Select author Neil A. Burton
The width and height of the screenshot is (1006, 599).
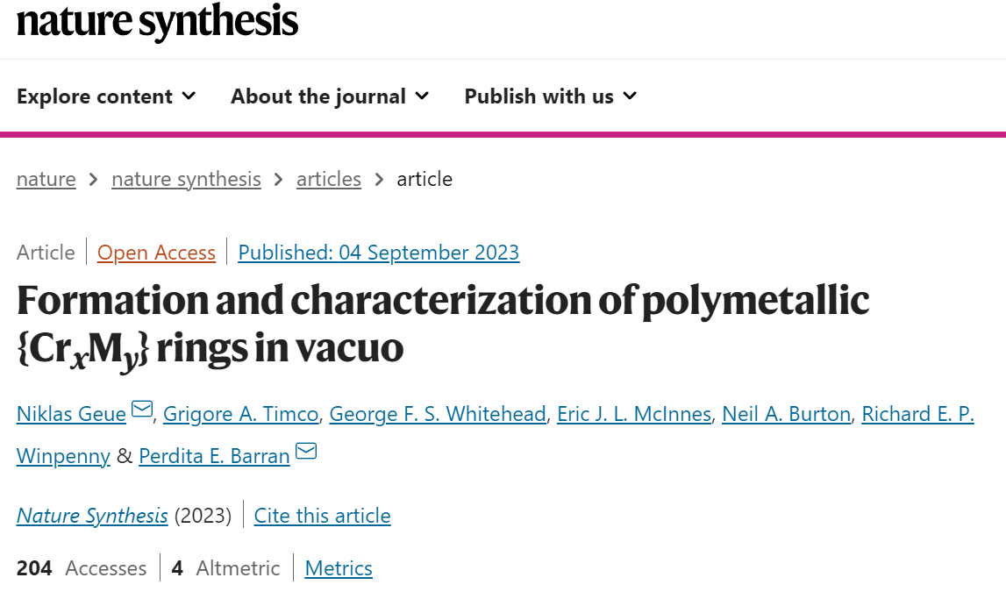click(x=786, y=414)
